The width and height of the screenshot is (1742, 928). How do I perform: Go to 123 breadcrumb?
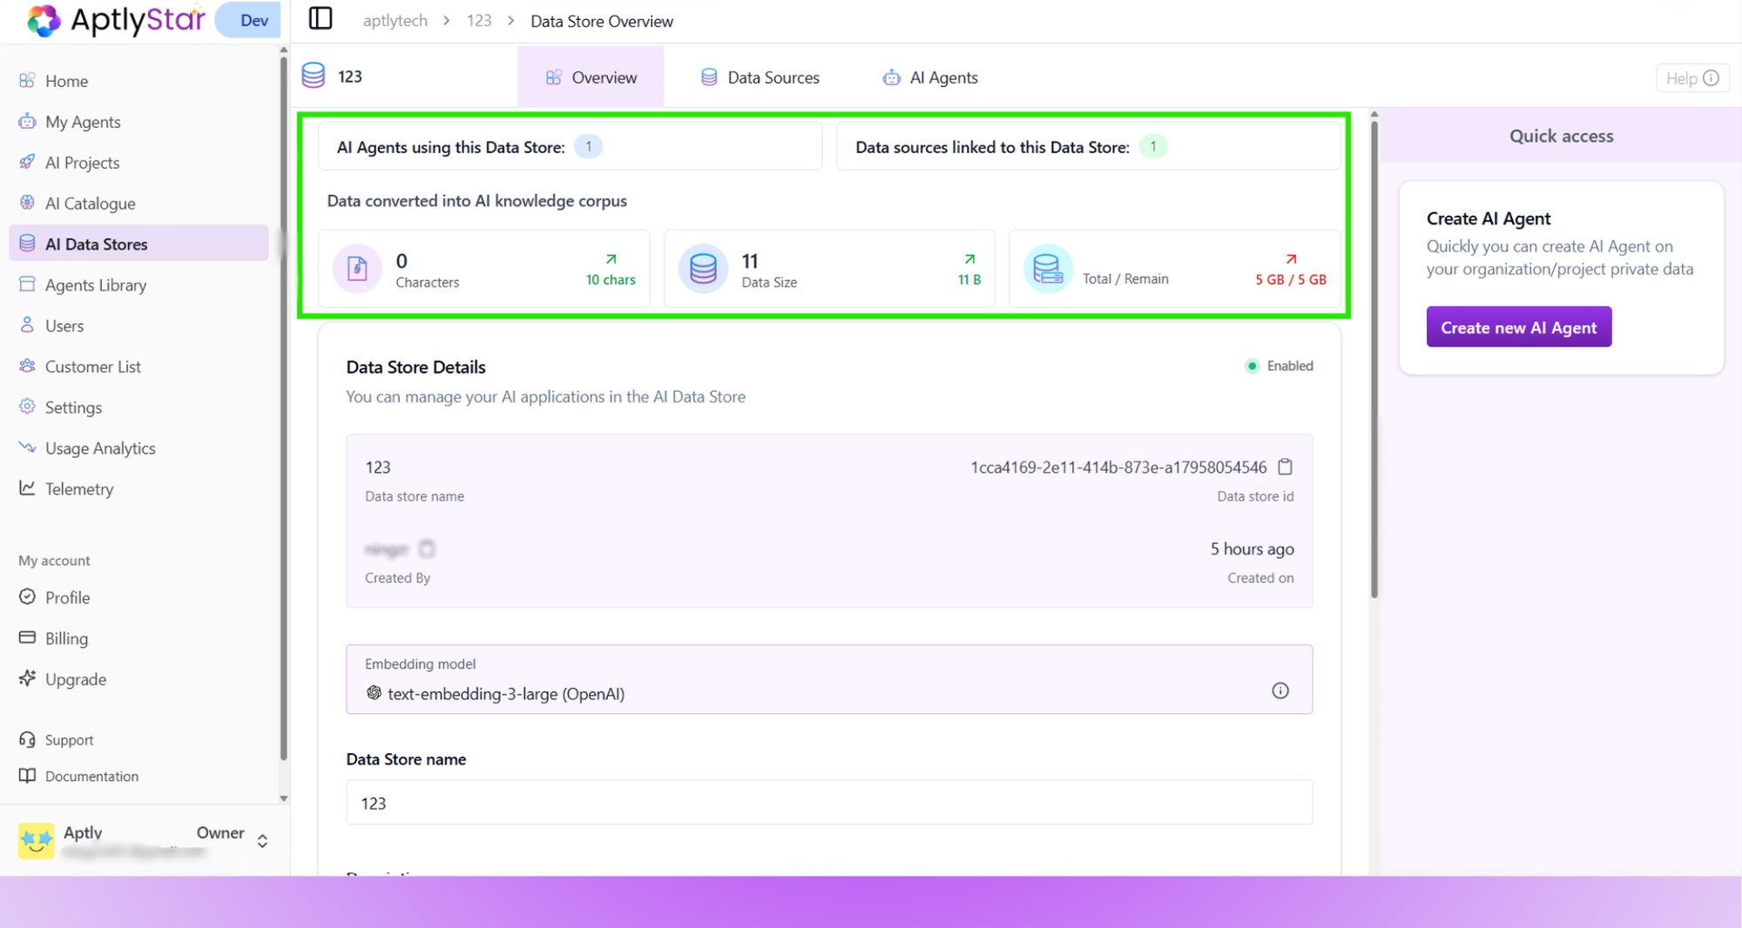tap(479, 21)
